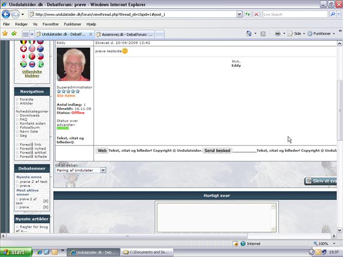Screen dimensions: 343x257
Task: Stop page loading with the red X icon
Action: [x=256, y=14]
